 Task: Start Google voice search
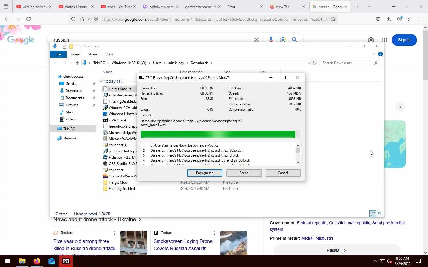coord(271,39)
